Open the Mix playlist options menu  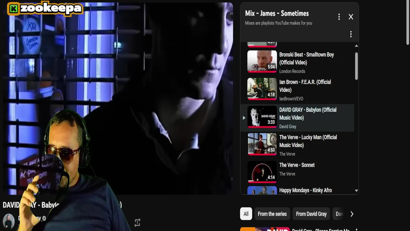point(339,17)
